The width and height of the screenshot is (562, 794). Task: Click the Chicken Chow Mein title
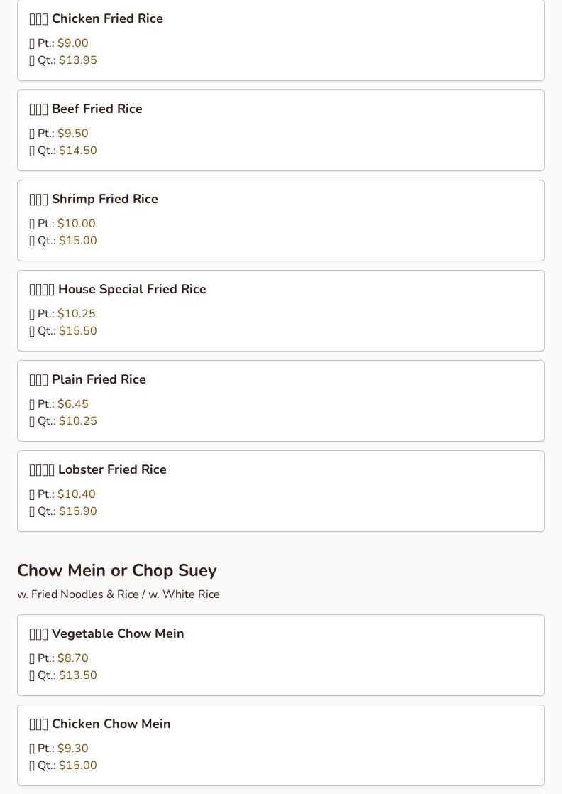[111, 724]
